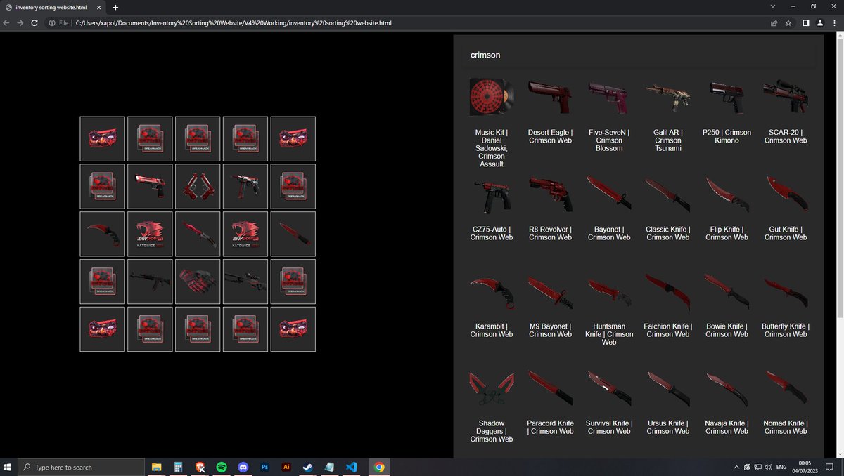Pick Galil AR | Crimson Tsunami result

click(x=668, y=115)
